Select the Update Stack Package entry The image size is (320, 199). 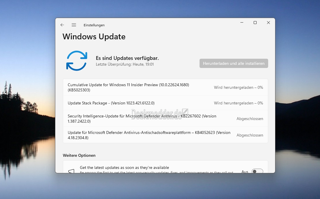click(x=165, y=103)
